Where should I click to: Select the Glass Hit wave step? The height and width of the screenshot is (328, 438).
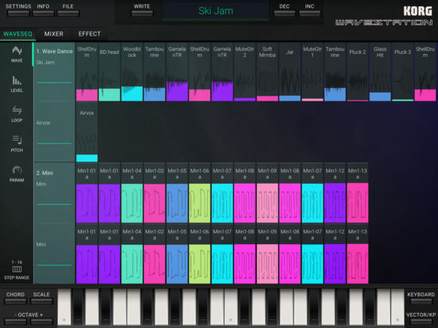[x=380, y=72]
